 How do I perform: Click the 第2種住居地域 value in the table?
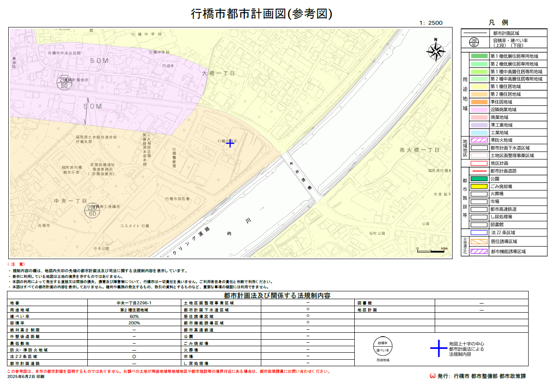[134, 310]
